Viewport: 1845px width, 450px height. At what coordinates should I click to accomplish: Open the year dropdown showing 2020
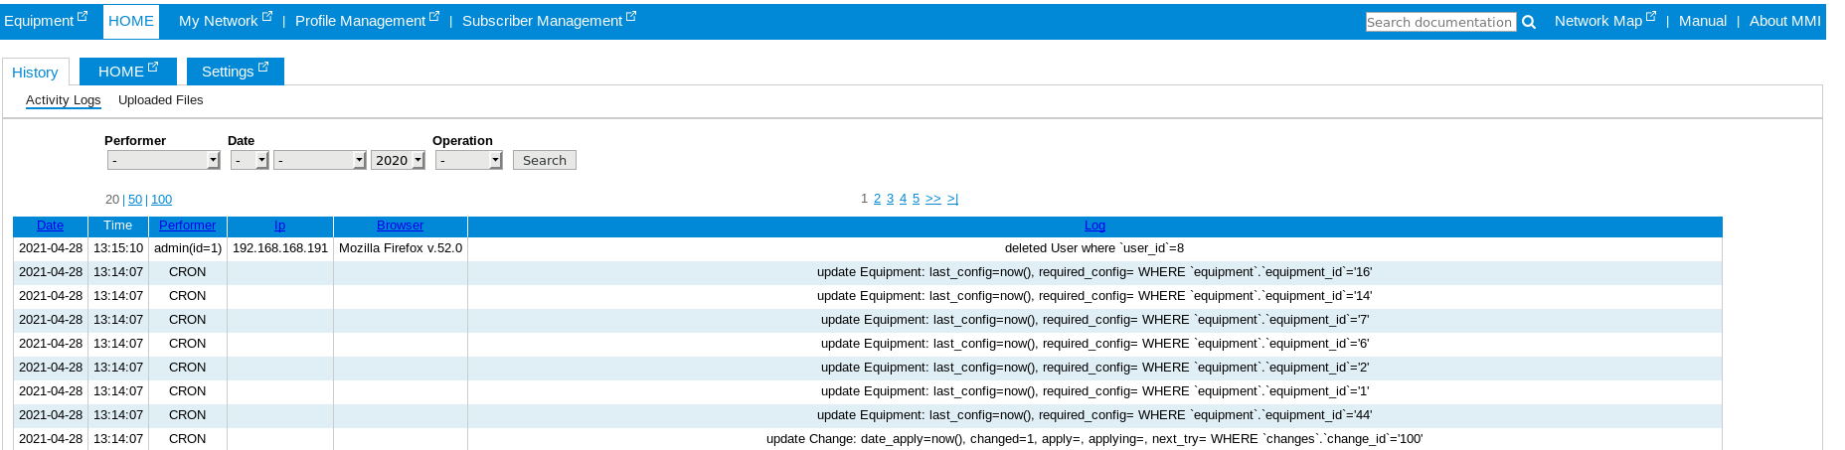click(398, 160)
